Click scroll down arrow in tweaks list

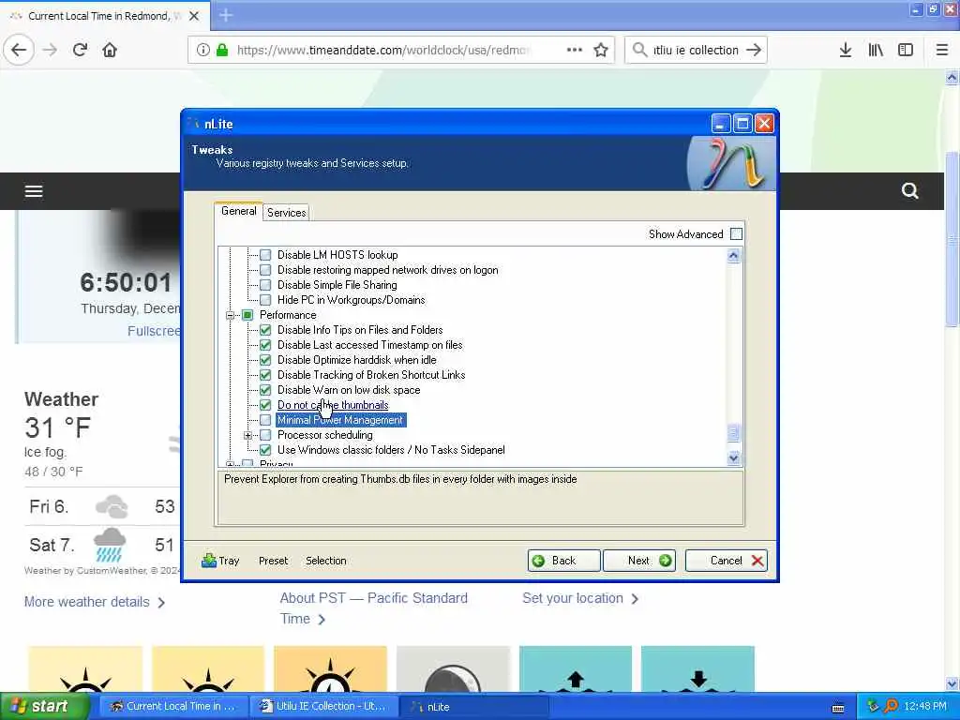733,457
